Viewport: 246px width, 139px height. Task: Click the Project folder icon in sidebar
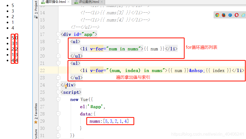tap(36, 17)
